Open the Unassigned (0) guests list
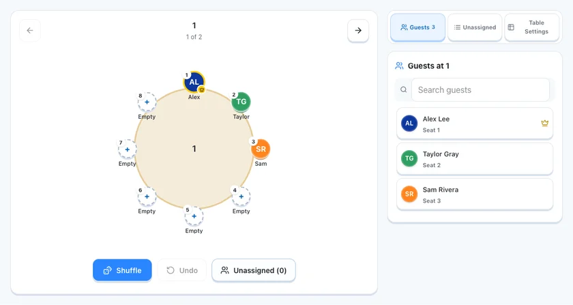This screenshot has width=573, height=305. 254,270
